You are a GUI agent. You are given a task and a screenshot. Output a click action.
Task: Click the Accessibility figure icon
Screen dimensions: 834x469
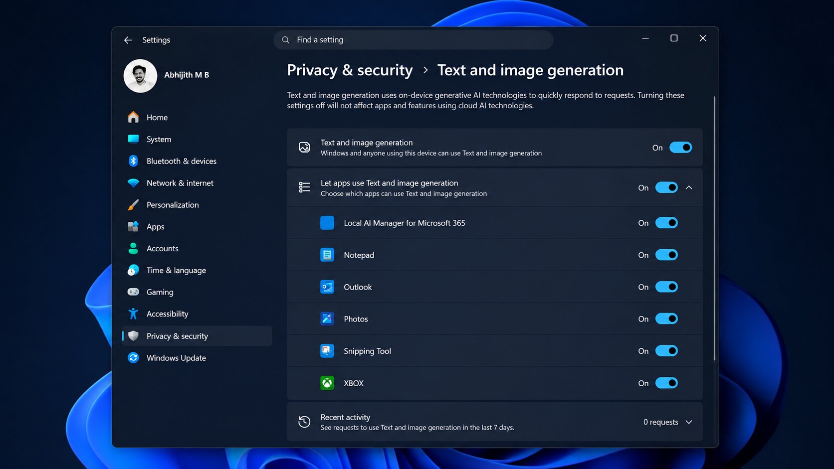click(x=133, y=313)
